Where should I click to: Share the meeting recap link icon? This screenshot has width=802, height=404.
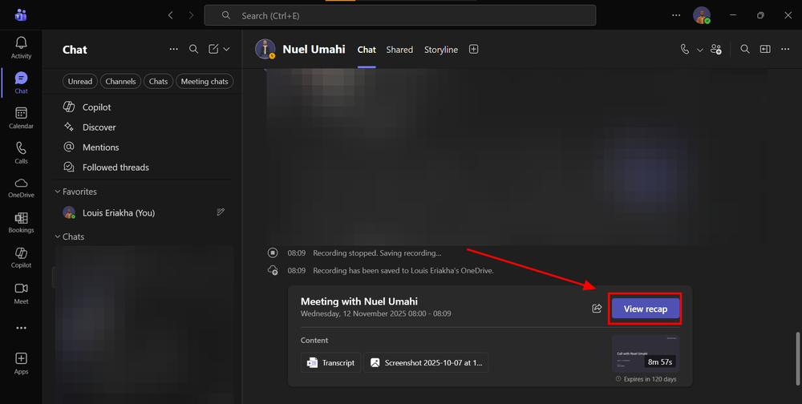pos(597,309)
